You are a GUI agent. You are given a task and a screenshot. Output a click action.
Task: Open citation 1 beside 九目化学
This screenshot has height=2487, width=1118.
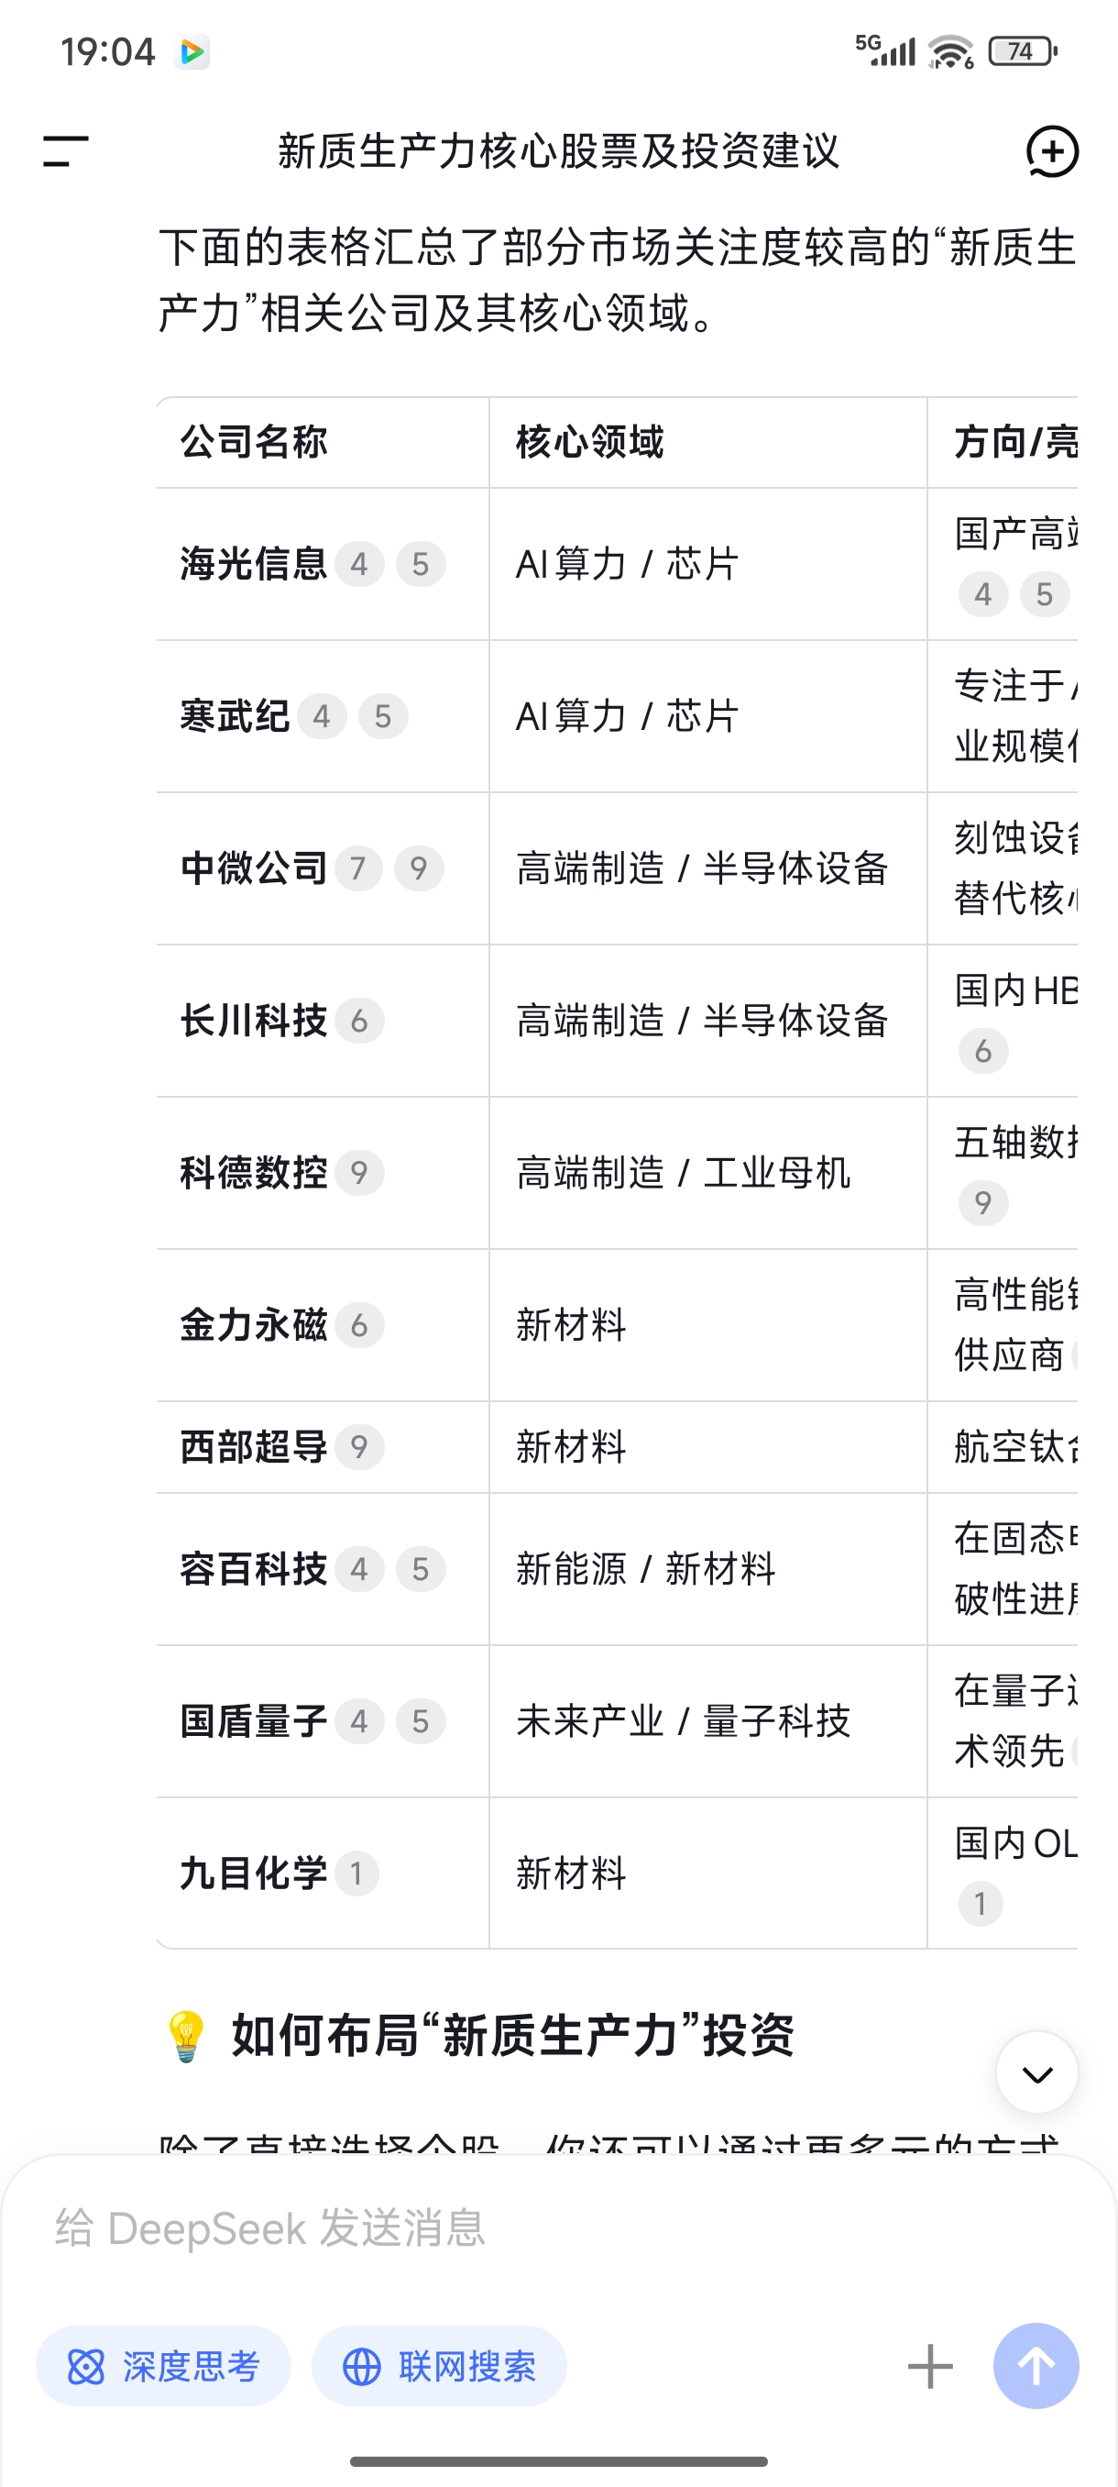356,1873
